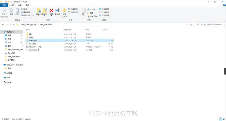The width and height of the screenshot is (226, 121).
Task: Select the mtk_imei.cmd file
Action: click(x=70, y=47)
